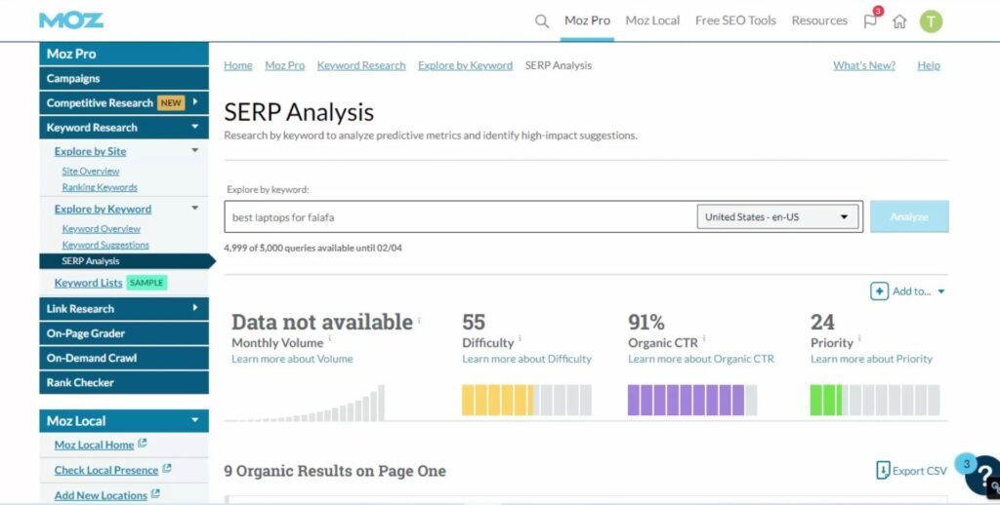Collapse the Explore by Keyword arrow
Image resolution: width=1000 pixels, height=505 pixels.
(195, 209)
